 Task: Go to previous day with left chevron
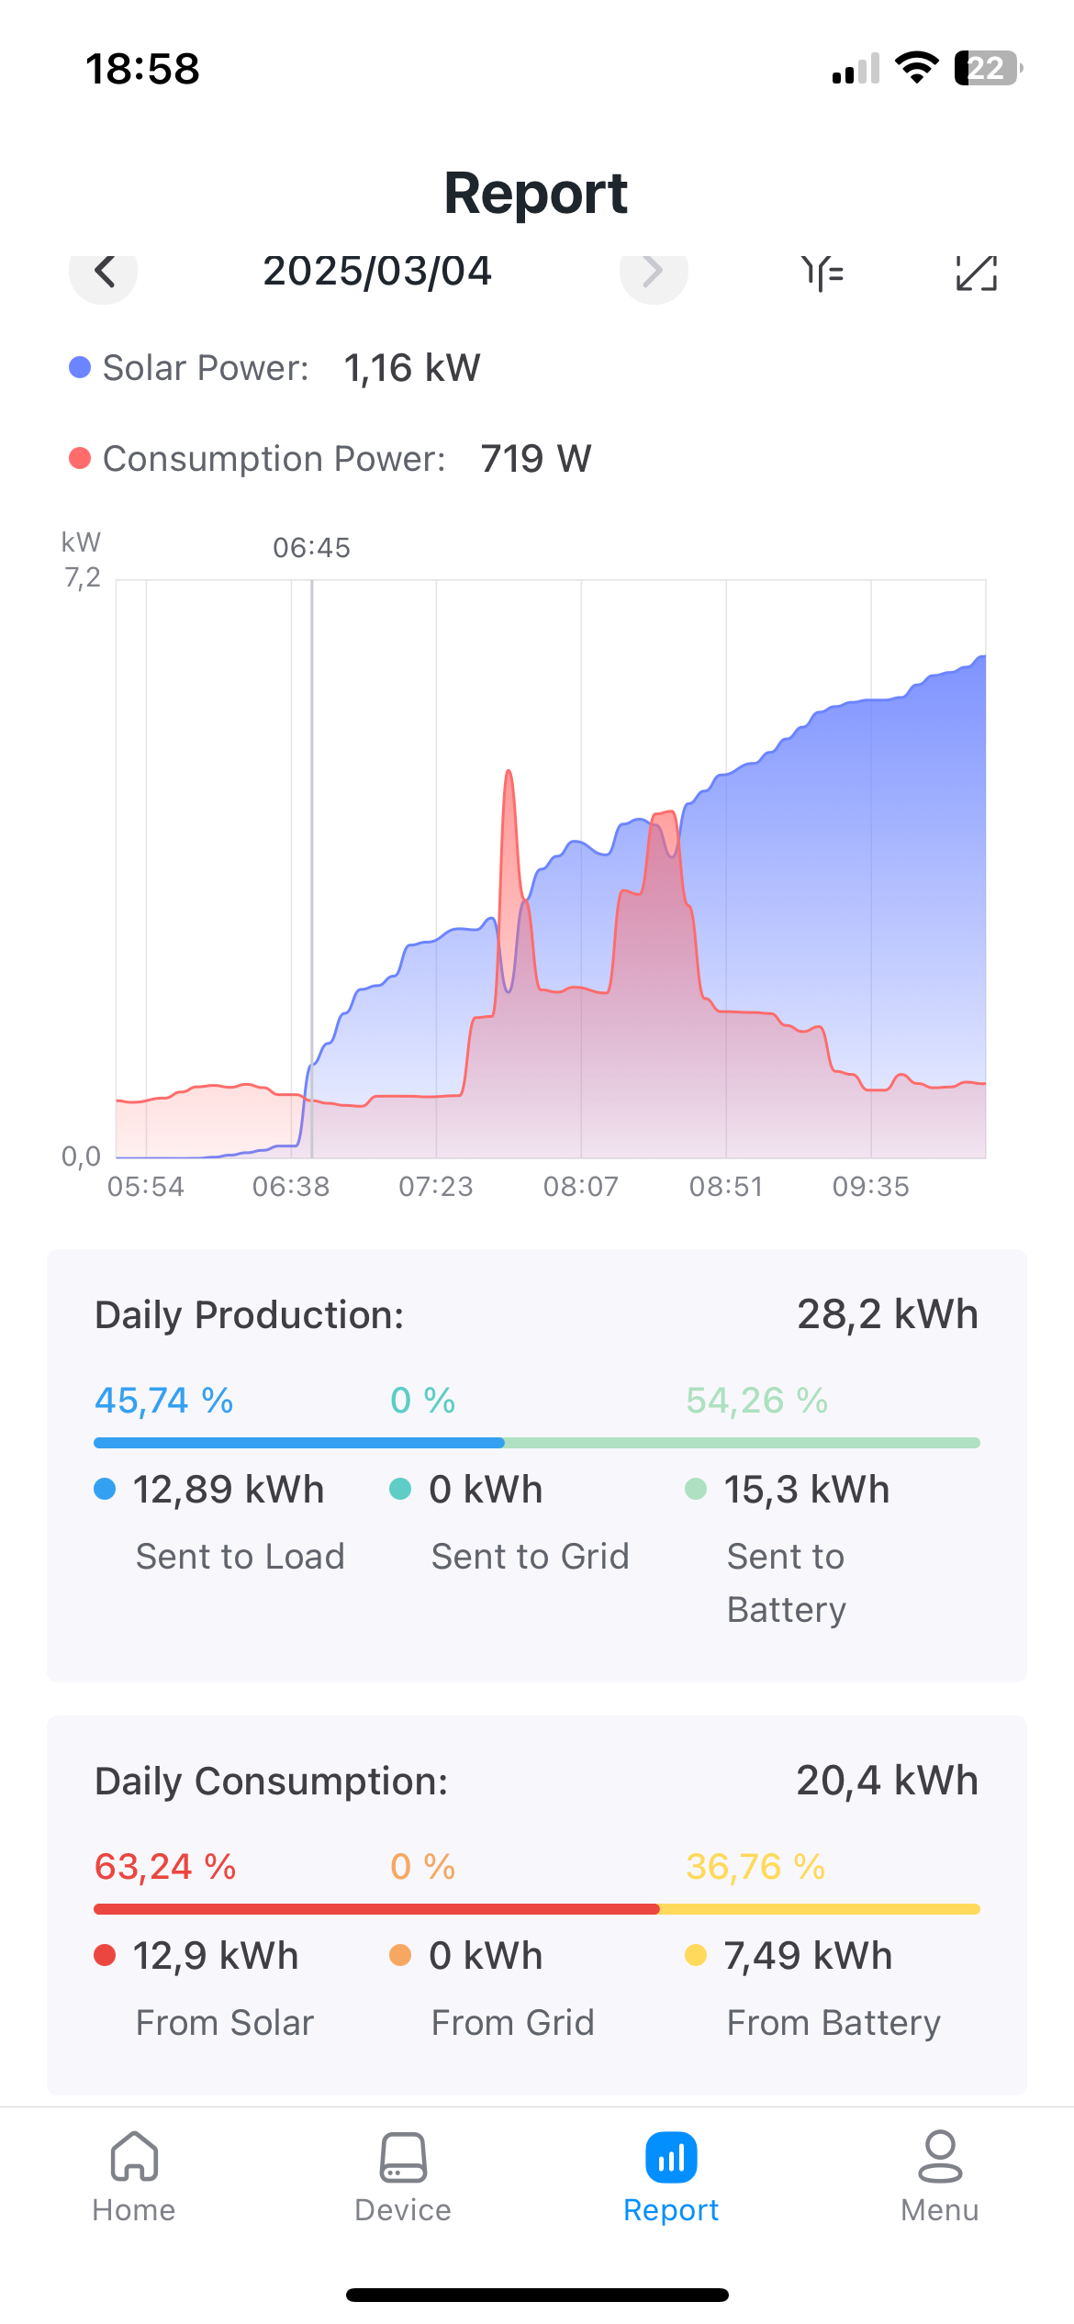pos(104,272)
